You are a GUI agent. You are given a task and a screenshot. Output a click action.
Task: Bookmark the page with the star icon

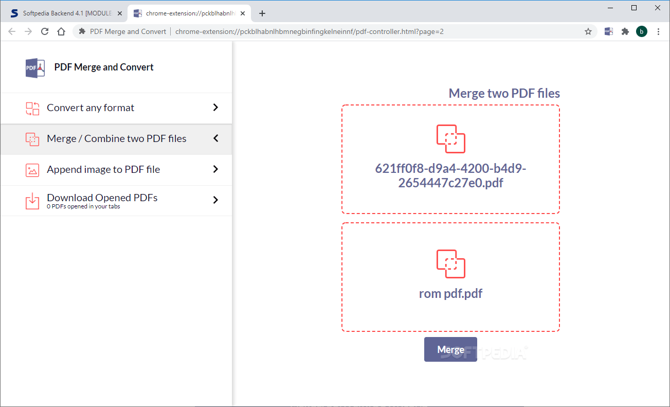coord(588,31)
